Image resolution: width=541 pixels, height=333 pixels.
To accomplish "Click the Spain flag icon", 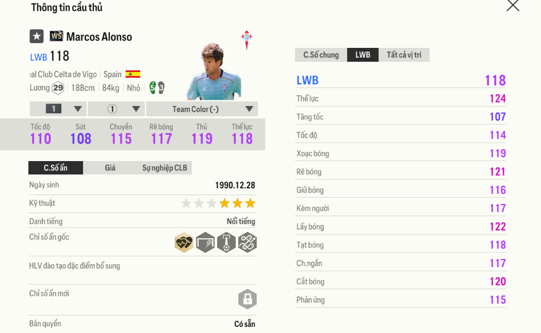I will click(x=133, y=74).
